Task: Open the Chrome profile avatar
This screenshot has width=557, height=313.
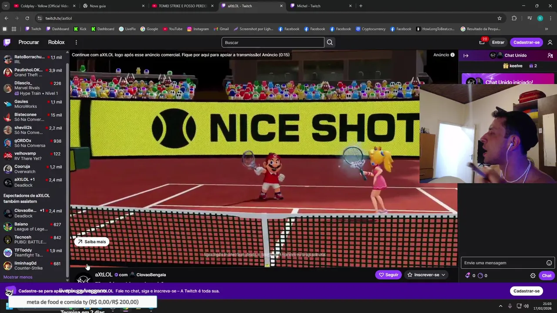Action: (540, 18)
